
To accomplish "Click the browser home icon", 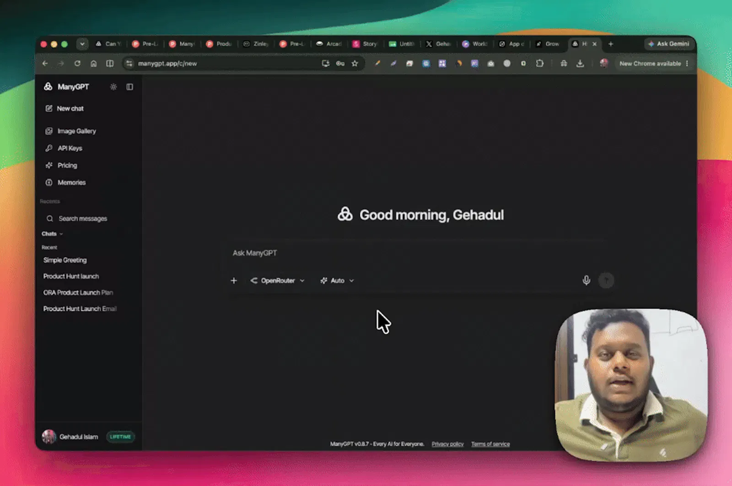I will click(94, 64).
